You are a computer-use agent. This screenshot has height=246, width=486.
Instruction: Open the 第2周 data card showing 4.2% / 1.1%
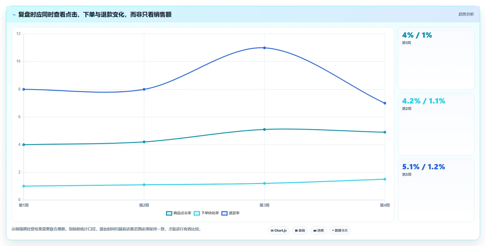(436, 124)
